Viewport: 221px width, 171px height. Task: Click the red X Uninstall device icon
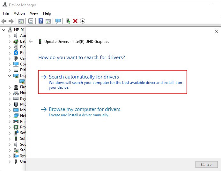(75, 21)
